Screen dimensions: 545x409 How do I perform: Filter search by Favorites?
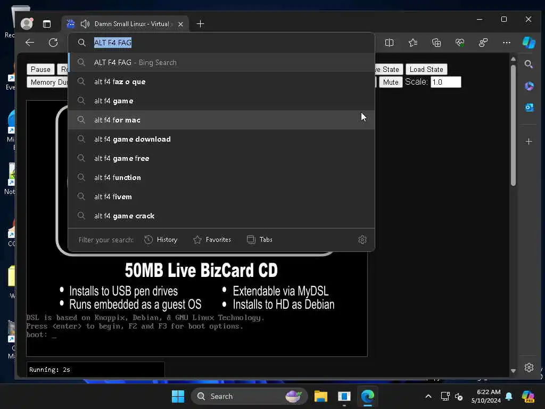point(212,240)
